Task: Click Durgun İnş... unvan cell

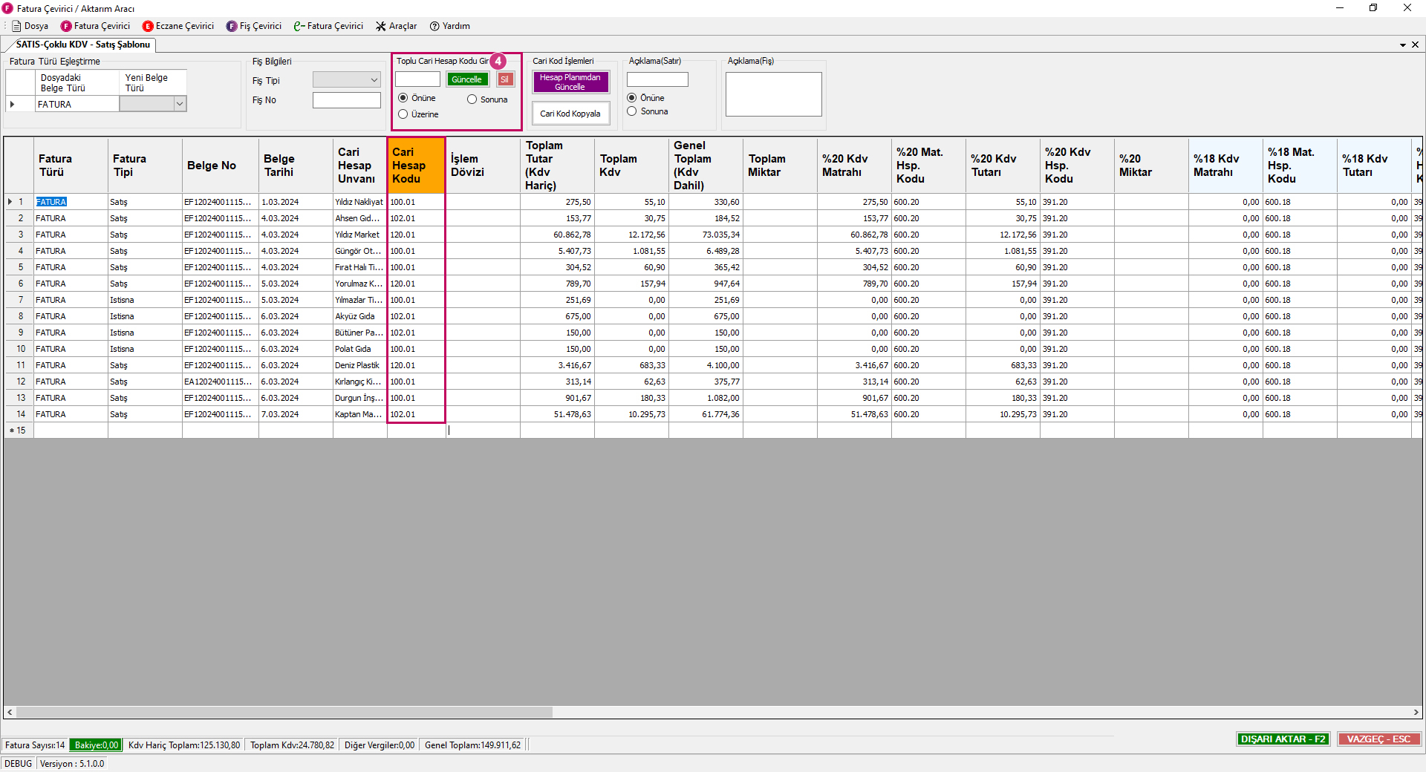Action: pos(359,398)
